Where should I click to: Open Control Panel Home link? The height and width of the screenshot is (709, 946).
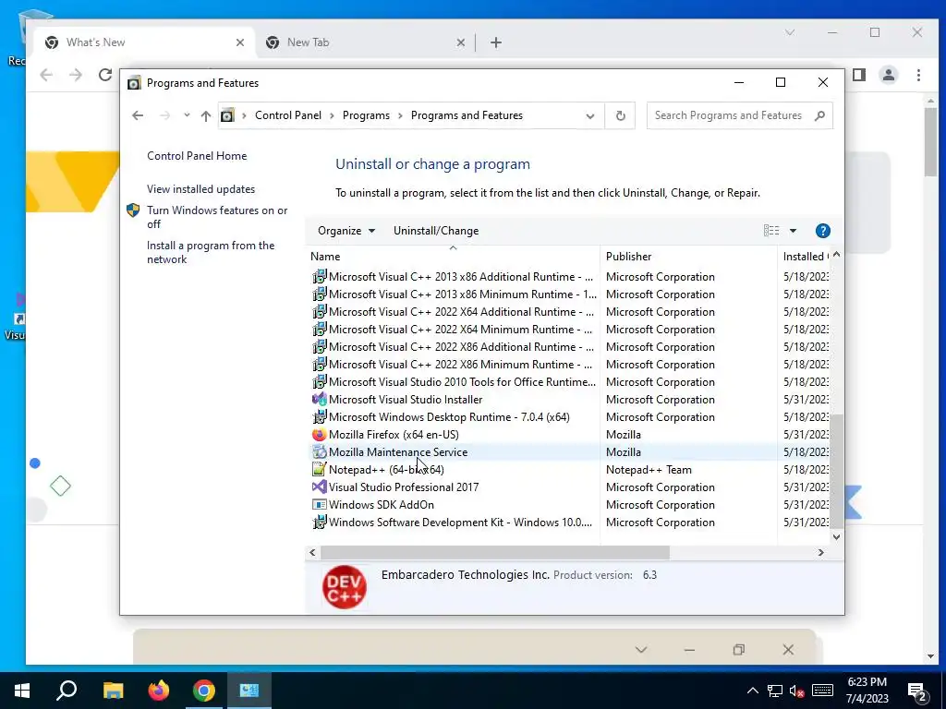197,155
